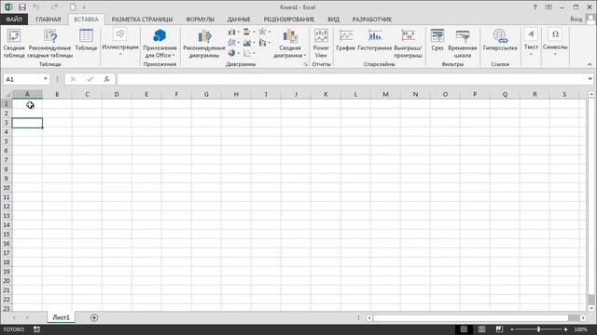Image resolution: width=597 pixels, height=335 pixels.
Task: Click the 100% zoom level
Action: coord(580,329)
